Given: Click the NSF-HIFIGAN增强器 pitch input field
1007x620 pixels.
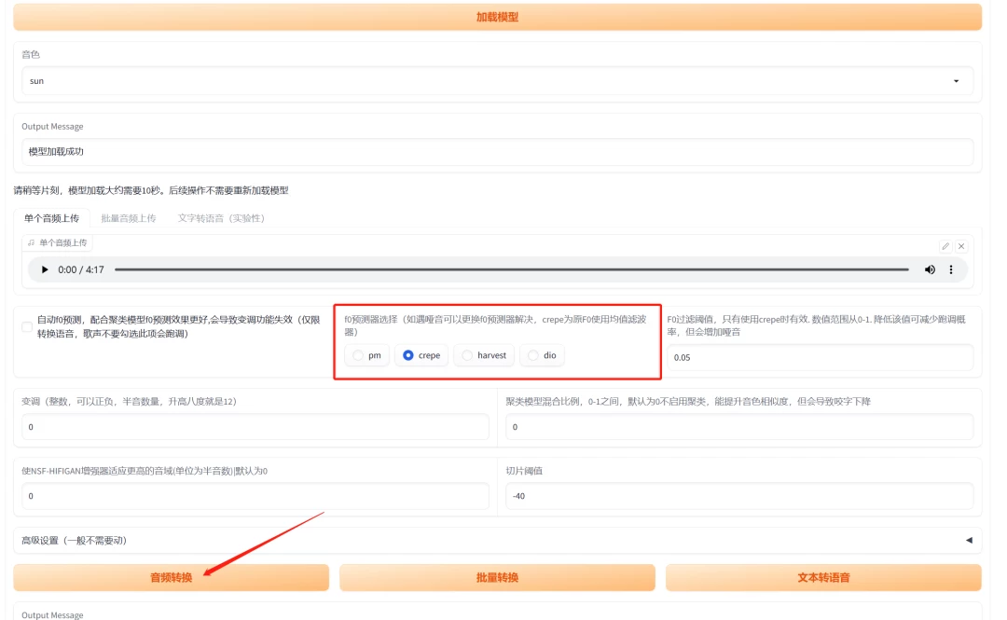Looking at the screenshot, I should pyautogui.click(x=255, y=496).
